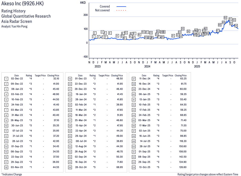Click the 2024 year label on the axis
The width and height of the screenshot is (241, 176).
click(147, 67)
